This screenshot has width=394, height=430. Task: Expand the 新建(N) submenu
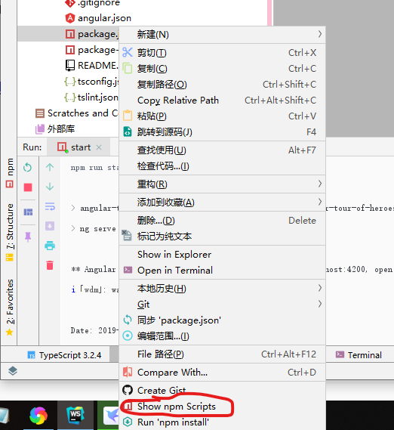(222, 35)
